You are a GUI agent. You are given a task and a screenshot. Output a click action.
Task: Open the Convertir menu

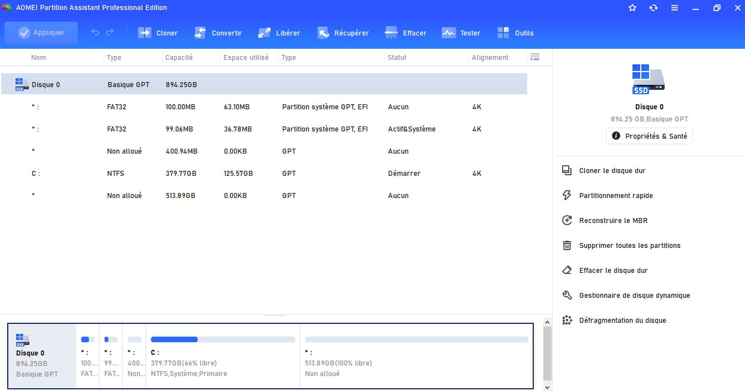[x=218, y=33]
